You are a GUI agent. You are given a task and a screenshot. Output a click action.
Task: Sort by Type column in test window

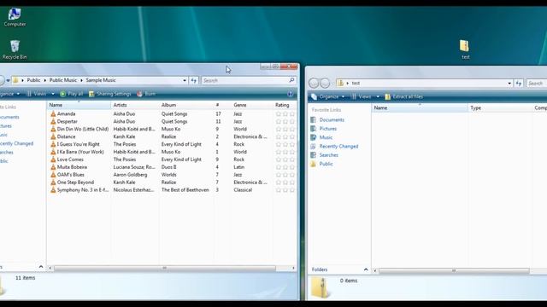500,108
